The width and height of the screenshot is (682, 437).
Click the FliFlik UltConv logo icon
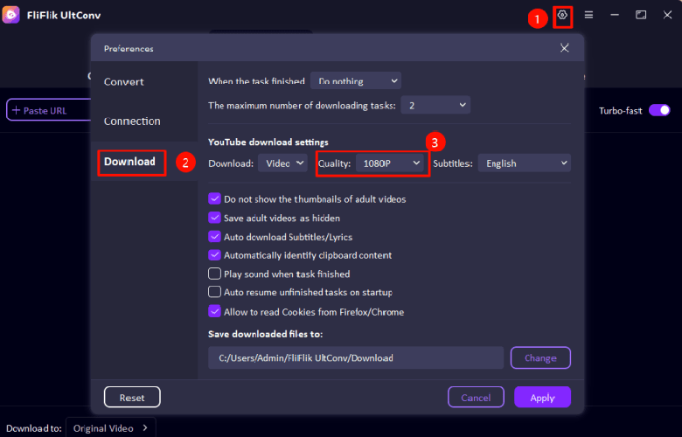(10, 15)
